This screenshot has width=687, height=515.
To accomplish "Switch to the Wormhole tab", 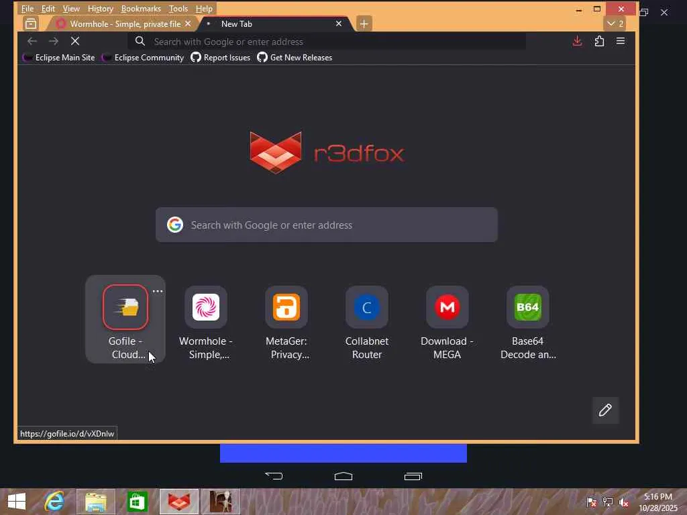I will click(x=125, y=23).
